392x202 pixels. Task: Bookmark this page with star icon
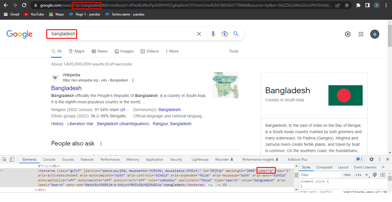[x=347, y=5]
